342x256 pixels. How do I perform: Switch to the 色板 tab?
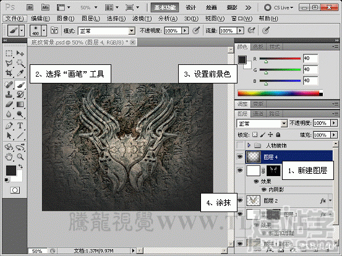[x=258, y=46]
